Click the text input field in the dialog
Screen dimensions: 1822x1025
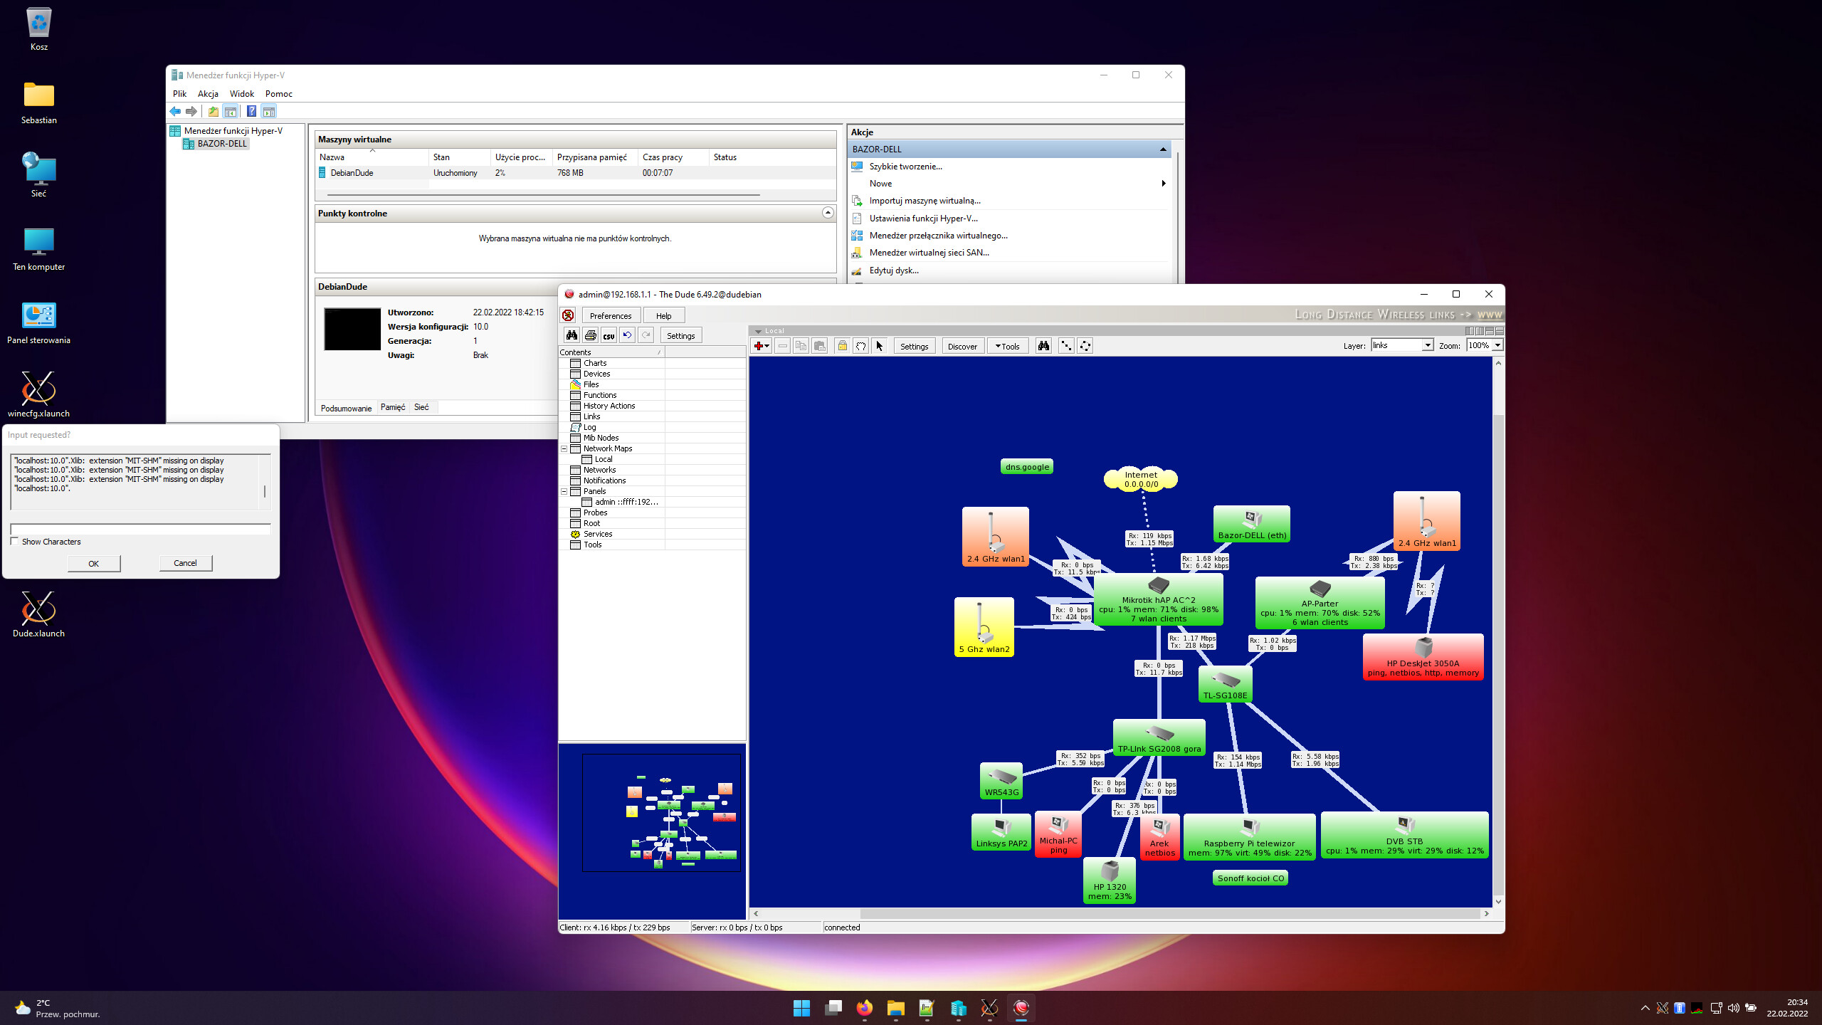(140, 530)
